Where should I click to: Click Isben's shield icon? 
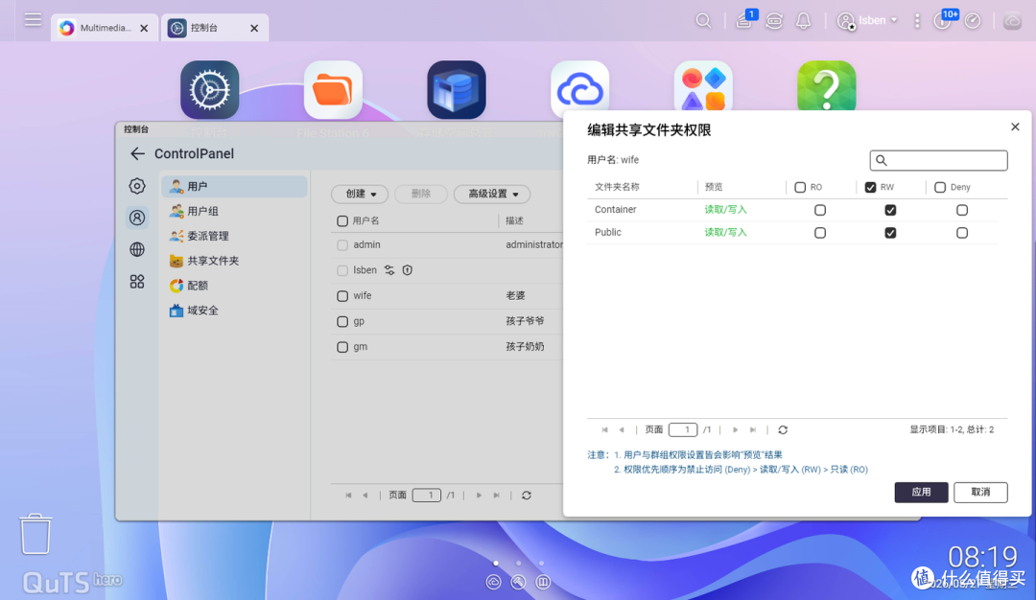coord(408,270)
